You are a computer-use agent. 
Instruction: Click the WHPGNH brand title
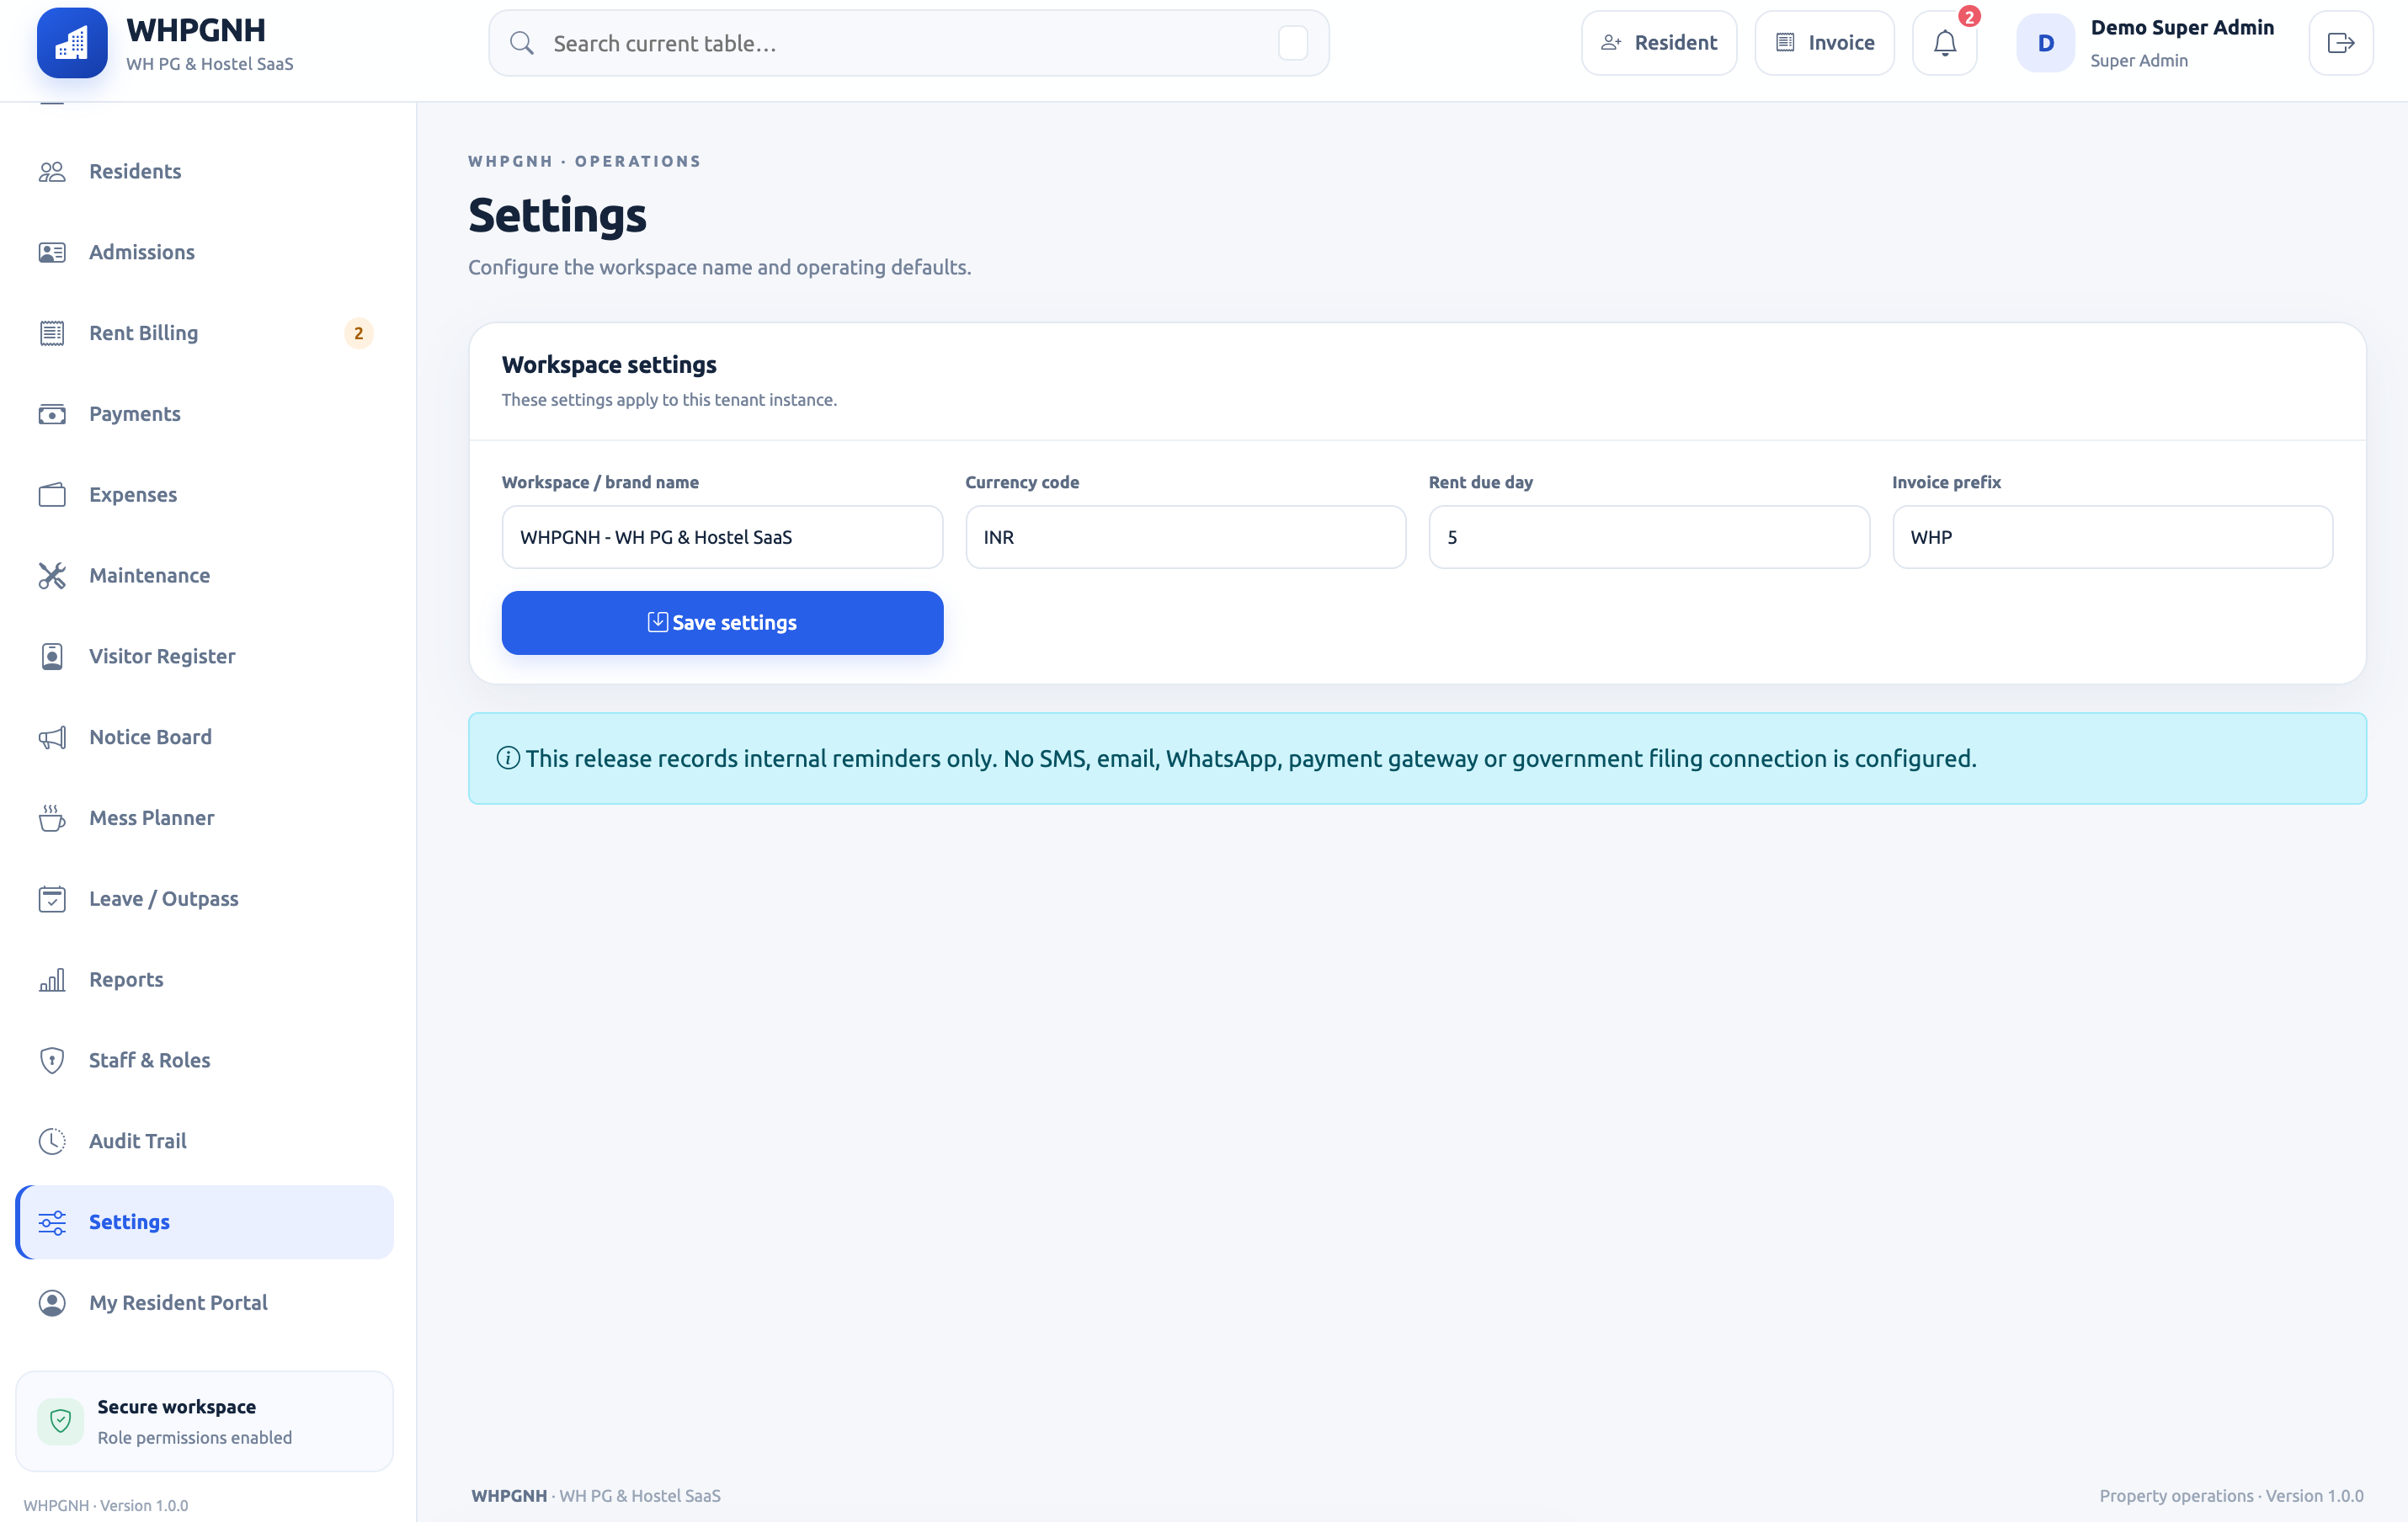(196, 30)
